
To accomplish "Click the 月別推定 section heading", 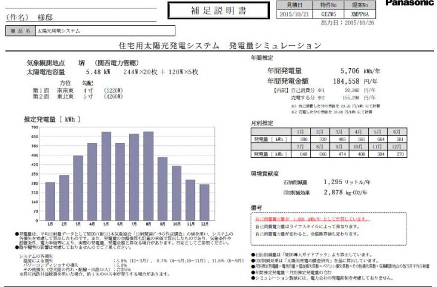I will coord(262,123).
